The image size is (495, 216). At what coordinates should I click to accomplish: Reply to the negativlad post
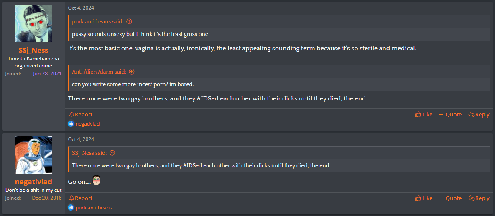pyautogui.click(x=479, y=198)
